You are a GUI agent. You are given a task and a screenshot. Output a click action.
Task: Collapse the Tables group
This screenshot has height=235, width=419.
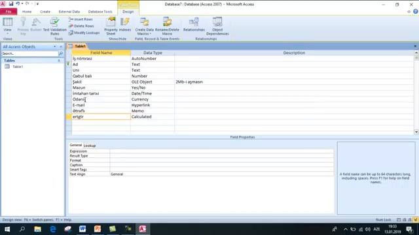[x=59, y=61]
